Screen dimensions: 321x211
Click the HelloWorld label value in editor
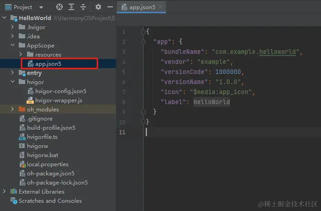(x=212, y=102)
